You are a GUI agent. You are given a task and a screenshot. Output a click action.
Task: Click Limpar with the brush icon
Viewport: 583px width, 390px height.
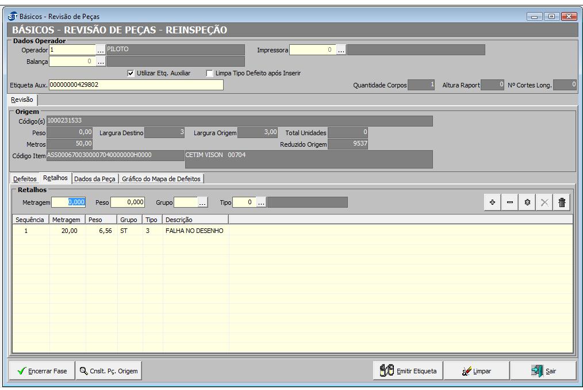[476, 371]
